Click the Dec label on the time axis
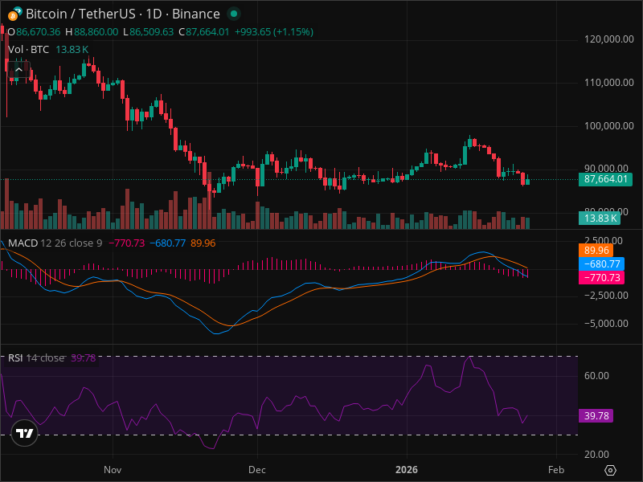This screenshot has width=643, height=482. [257, 470]
